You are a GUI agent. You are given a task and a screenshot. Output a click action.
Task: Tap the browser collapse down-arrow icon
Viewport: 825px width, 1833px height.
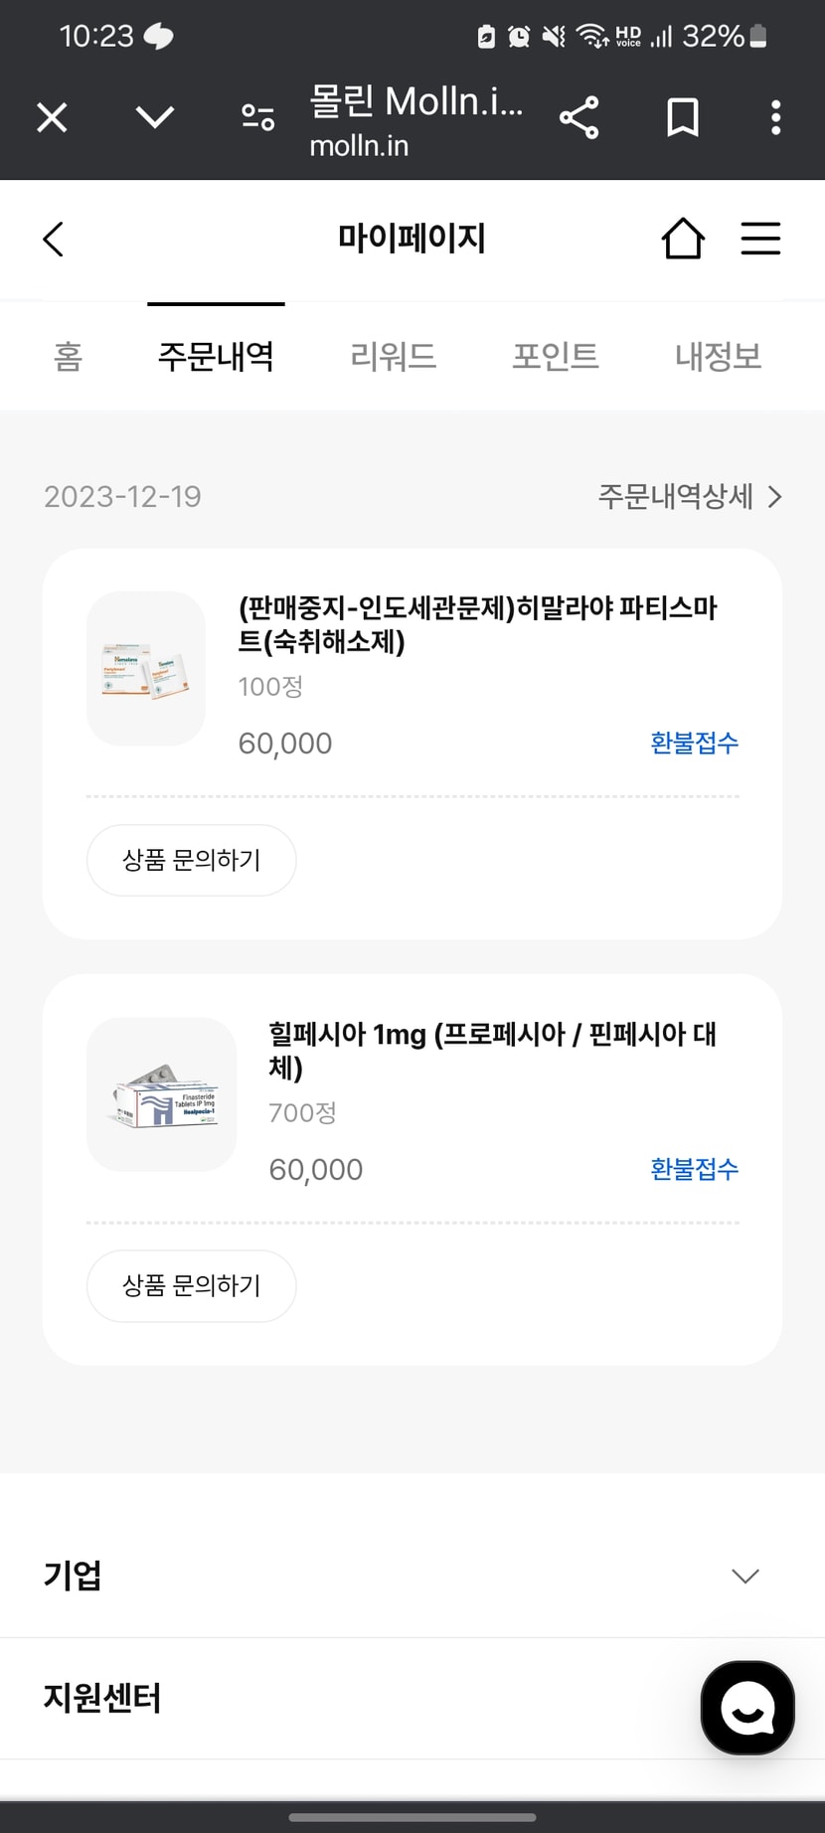click(x=155, y=118)
